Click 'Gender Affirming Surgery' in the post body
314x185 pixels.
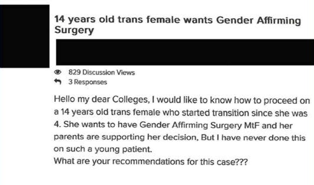tap(193, 125)
